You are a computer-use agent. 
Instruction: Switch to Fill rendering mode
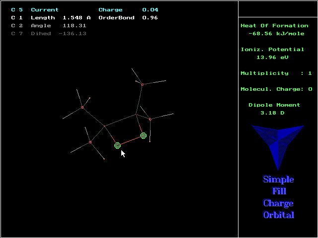click(x=278, y=191)
